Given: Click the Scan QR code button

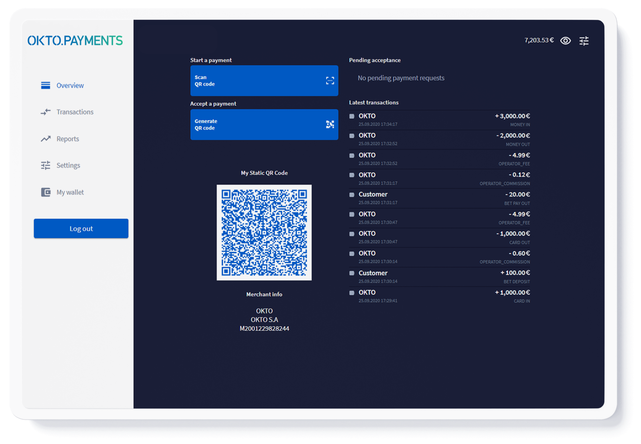Looking at the screenshot, I should pyautogui.click(x=264, y=81).
